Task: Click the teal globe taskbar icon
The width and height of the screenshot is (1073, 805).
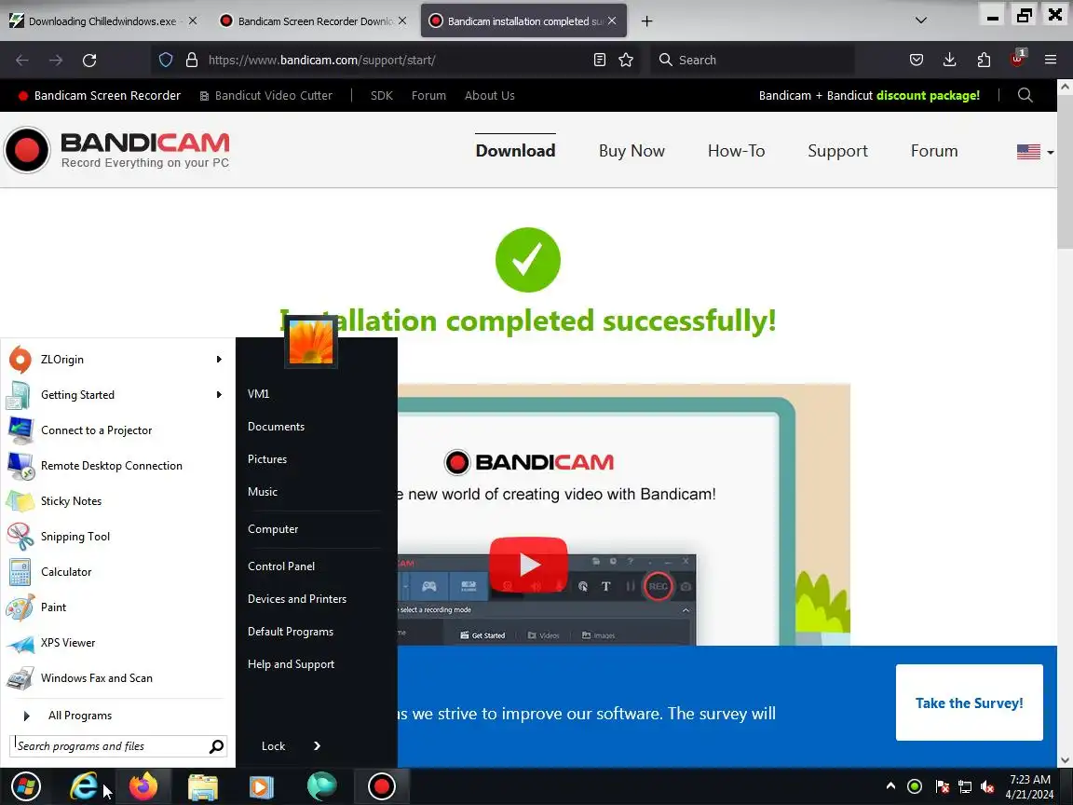Action: [x=321, y=786]
